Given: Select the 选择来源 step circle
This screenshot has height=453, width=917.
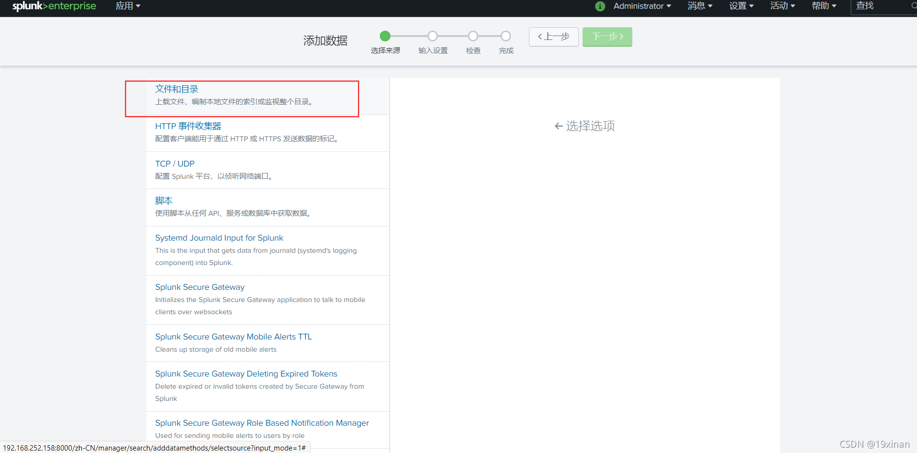Looking at the screenshot, I should [x=385, y=36].
